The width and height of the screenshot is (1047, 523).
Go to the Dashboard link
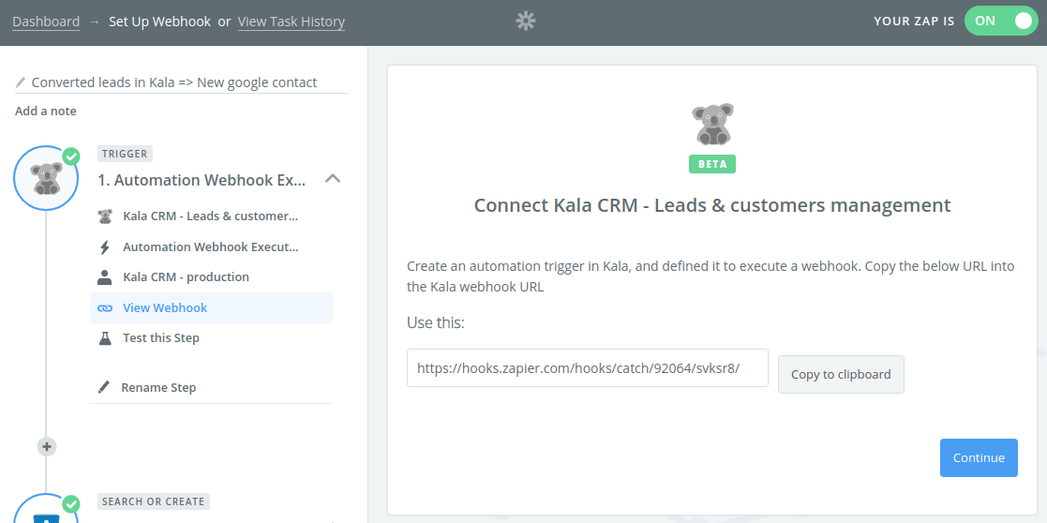coord(46,22)
